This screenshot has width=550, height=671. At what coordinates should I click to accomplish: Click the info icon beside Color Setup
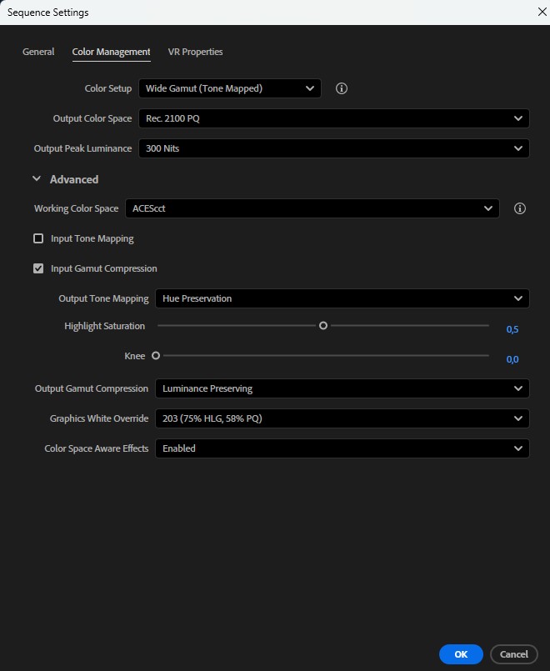[341, 88]
